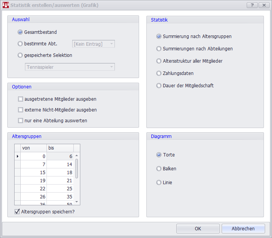Select 'Summierungen nach Abteilungen' statistic
This screenshot has width=272, height=238.
coord(159,49)
